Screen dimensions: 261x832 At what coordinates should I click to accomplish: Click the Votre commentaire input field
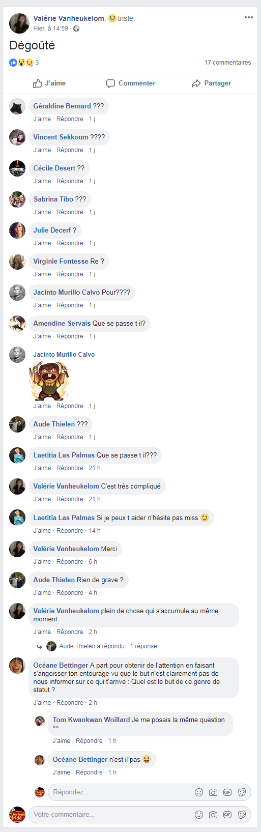140,815
